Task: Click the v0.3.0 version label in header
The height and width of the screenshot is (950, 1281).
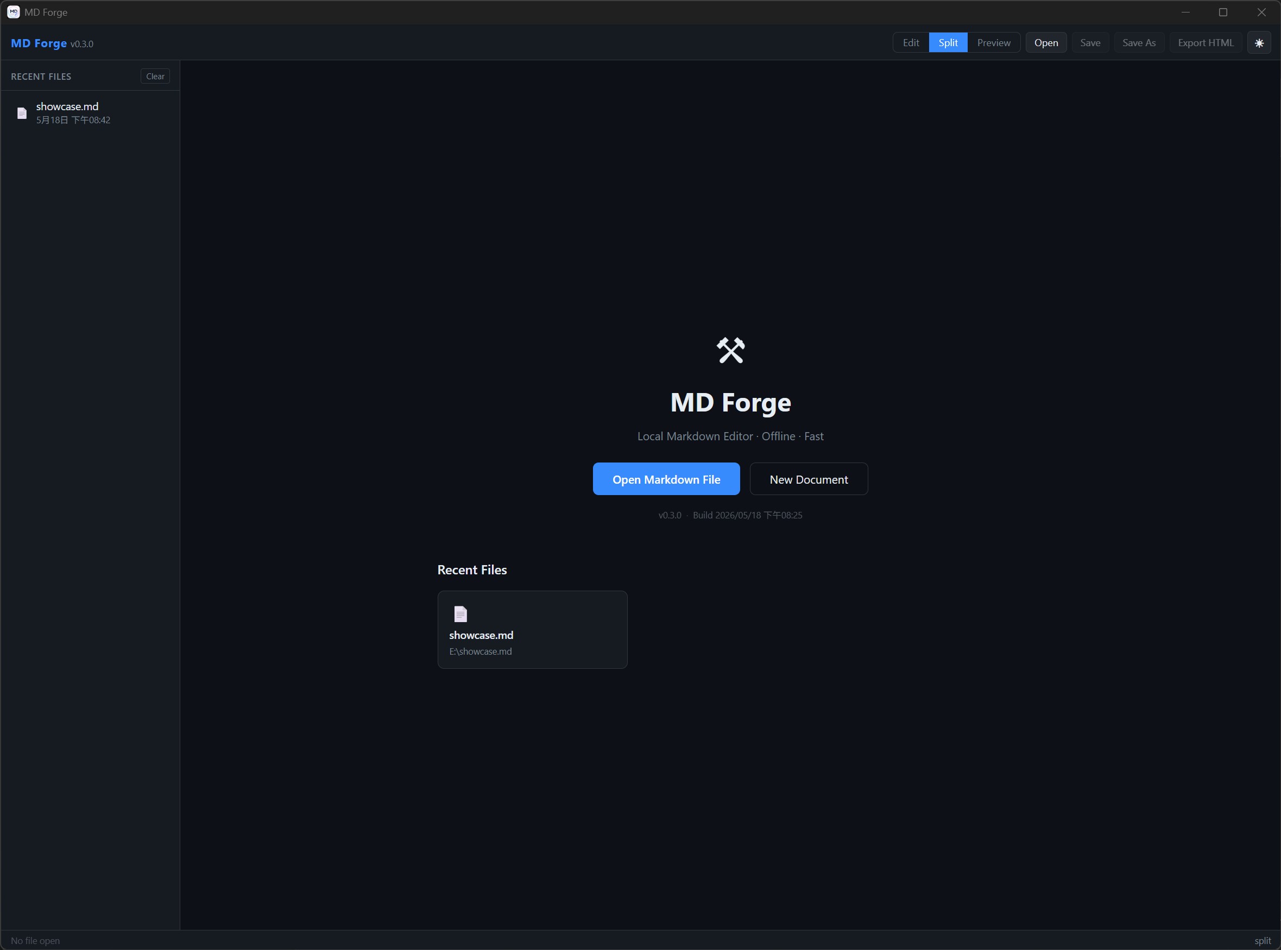Action: pos(81,45)
